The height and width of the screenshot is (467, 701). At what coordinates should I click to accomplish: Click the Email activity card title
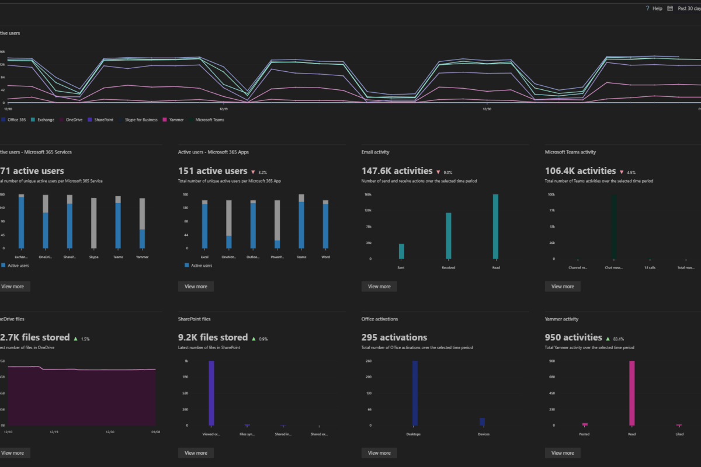click(376, 152)
